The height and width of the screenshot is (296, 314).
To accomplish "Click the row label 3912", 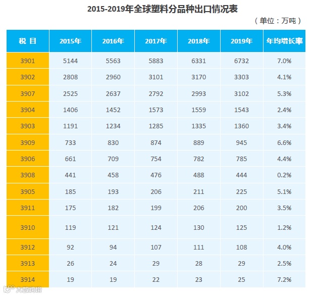I will pyautogui.click(x=28, y=247).
